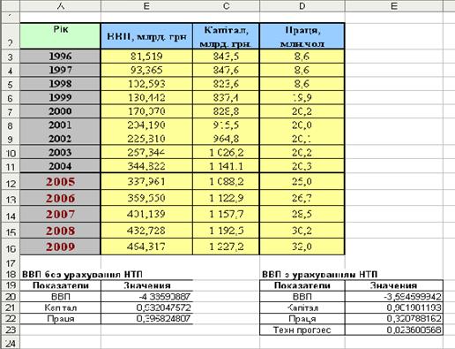Image resolution: width=455 pixels, height=349 pixels.
Task: Select value 0,023600568 cell
Action: [x=394, y=330]
